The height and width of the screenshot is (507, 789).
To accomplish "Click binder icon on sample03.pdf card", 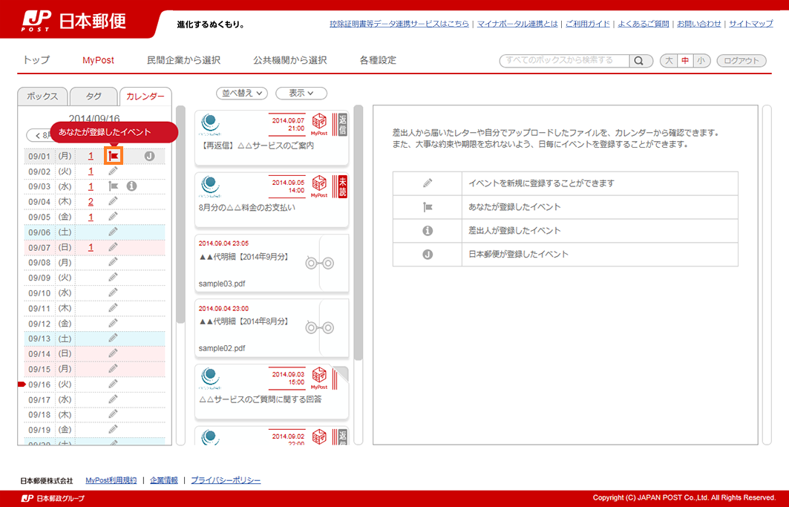I will 319,263.
